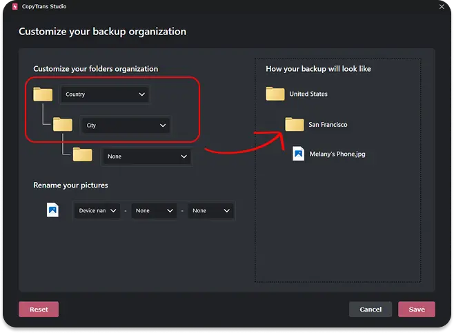Click the Customize your folders organization heading
Viewport: 454px width, 333px height.
click(x=95, y=69)
